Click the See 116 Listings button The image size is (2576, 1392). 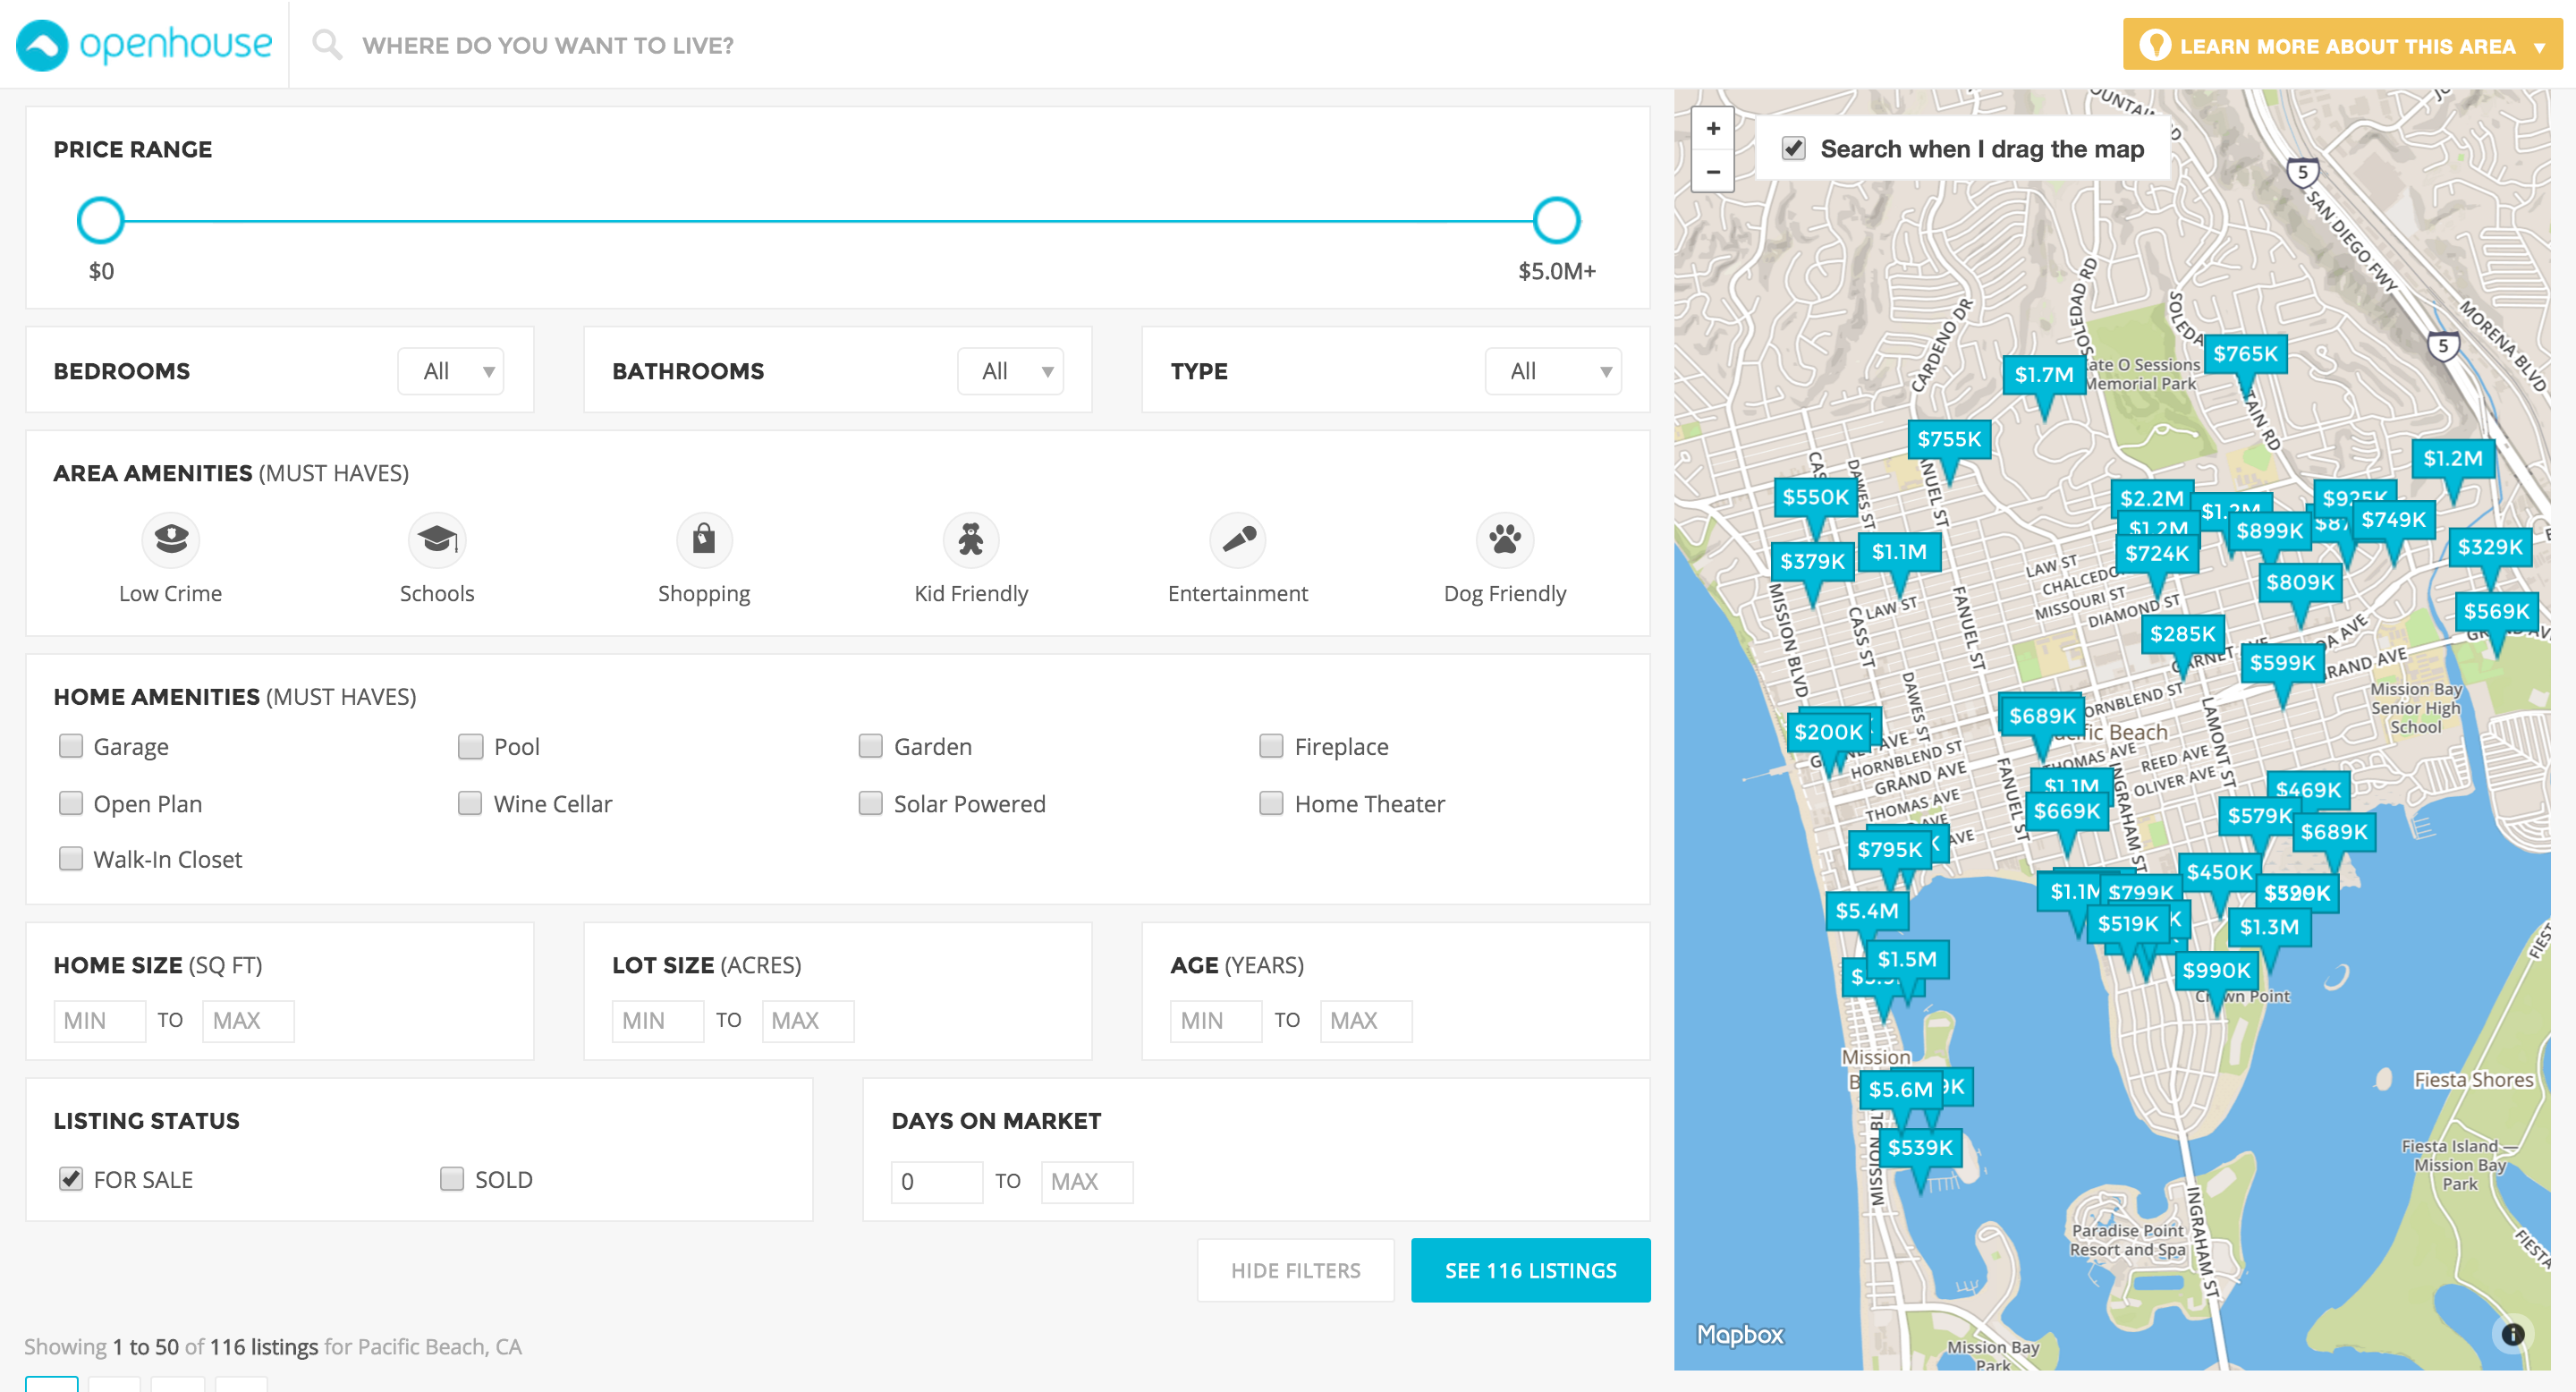tap(1530, 1270)
